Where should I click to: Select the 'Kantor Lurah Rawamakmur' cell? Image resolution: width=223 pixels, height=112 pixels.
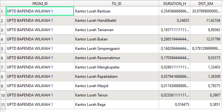(116, 58)
